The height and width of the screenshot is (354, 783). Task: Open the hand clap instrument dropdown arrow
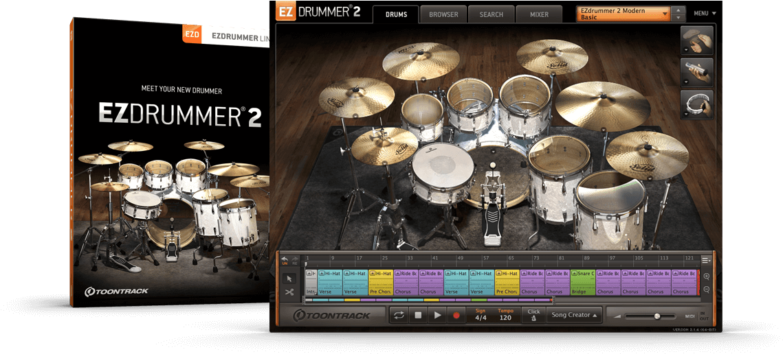pyautogui.click(x=685, y=50)
